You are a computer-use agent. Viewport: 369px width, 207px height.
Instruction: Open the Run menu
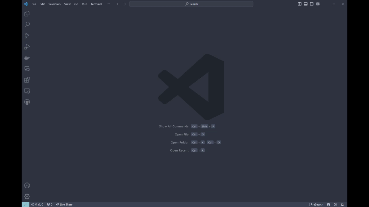(x=84, y=4)
